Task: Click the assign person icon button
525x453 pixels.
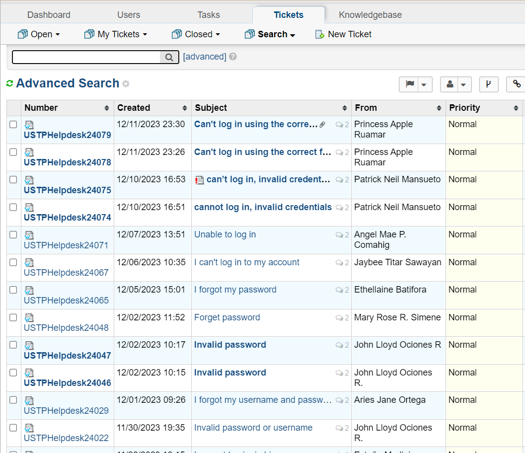Action: tap(450, 84)
